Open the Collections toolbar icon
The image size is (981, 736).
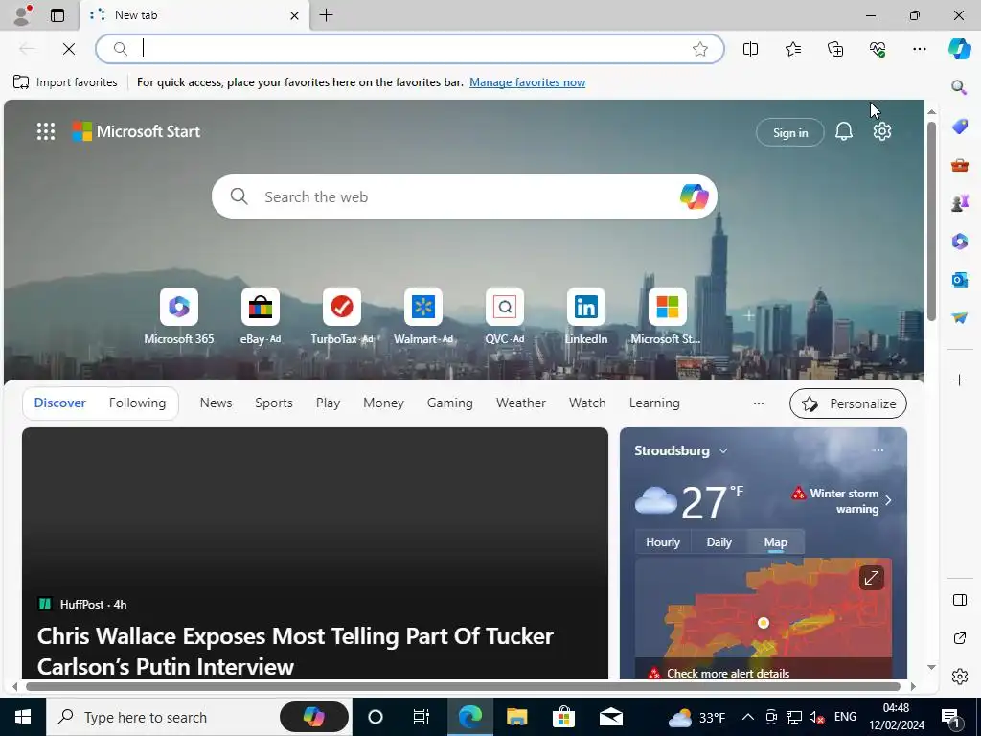[835, 49]
